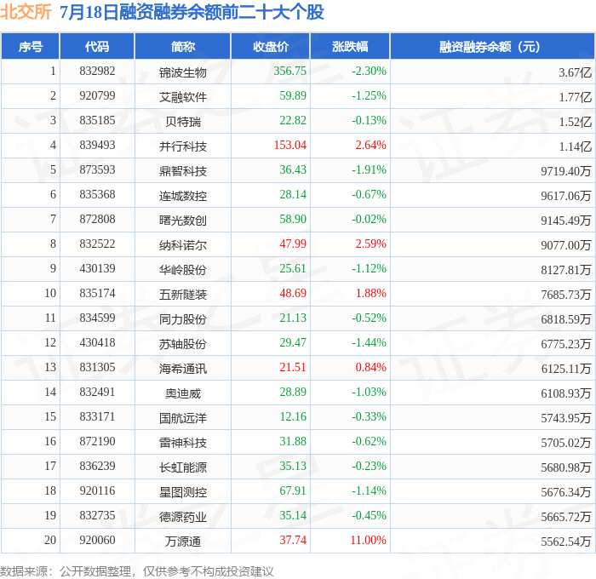Click balance value 5562.54万

pos(566,542)
